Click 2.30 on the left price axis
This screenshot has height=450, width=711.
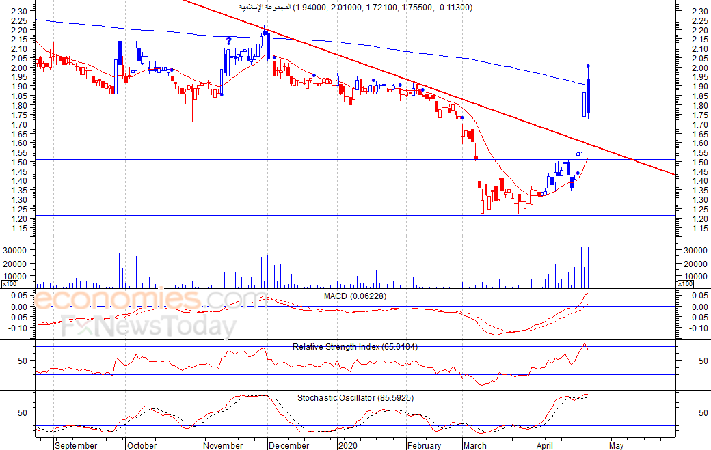[x=18, y=11]
